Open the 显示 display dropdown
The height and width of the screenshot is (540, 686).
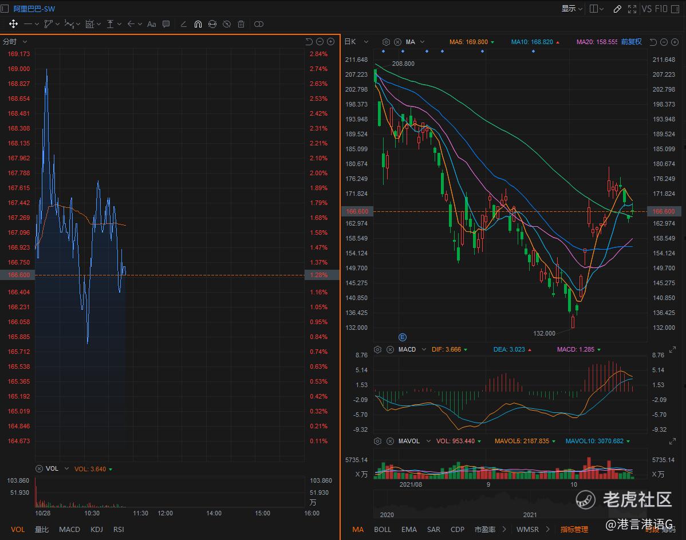pos(572,9)
